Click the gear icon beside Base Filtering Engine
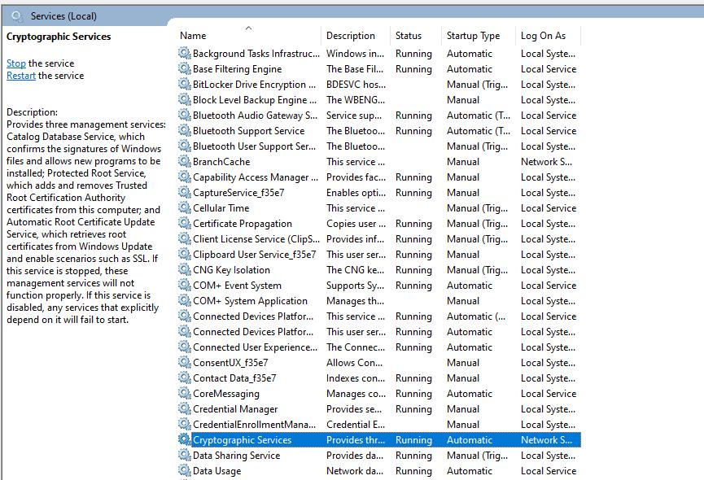 [x=185, y=69]
